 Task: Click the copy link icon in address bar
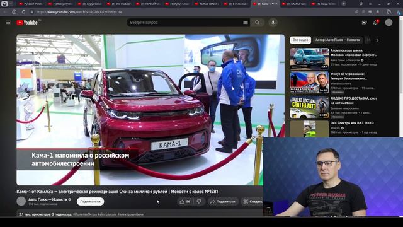(356, 12)
